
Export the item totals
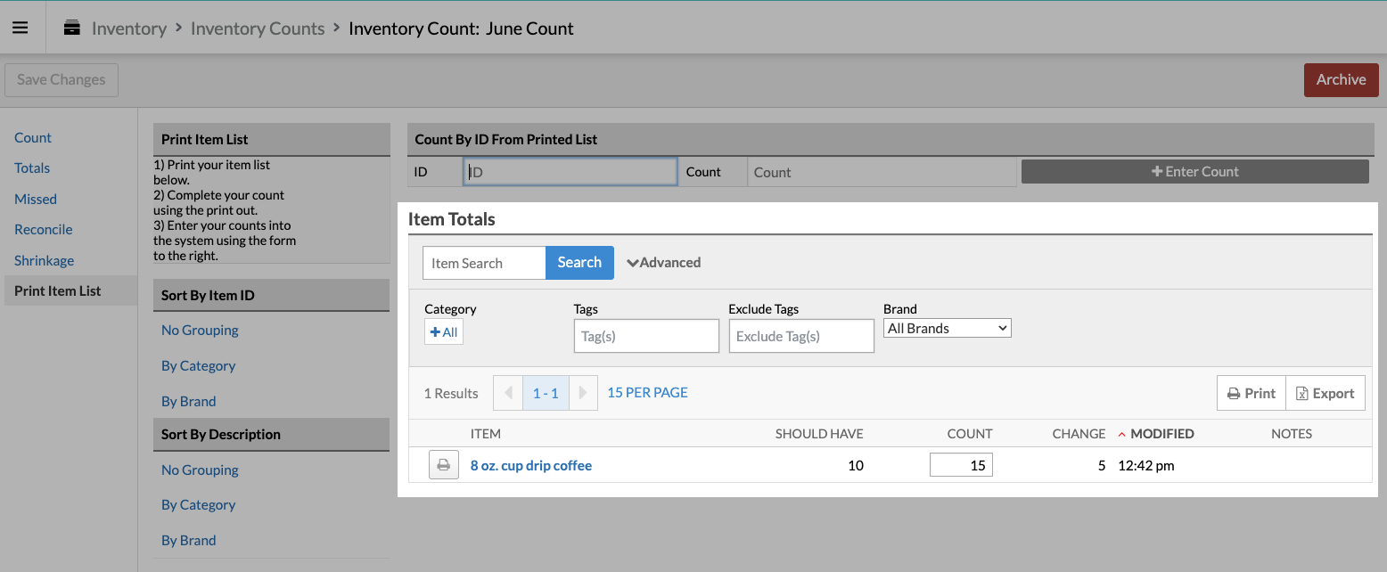point(1325,393)
